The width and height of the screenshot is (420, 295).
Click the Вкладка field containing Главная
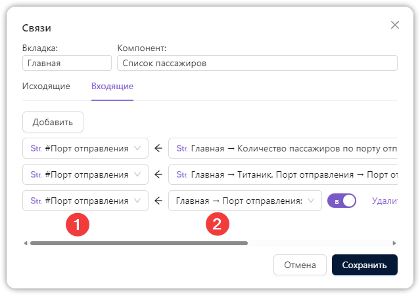67,63
